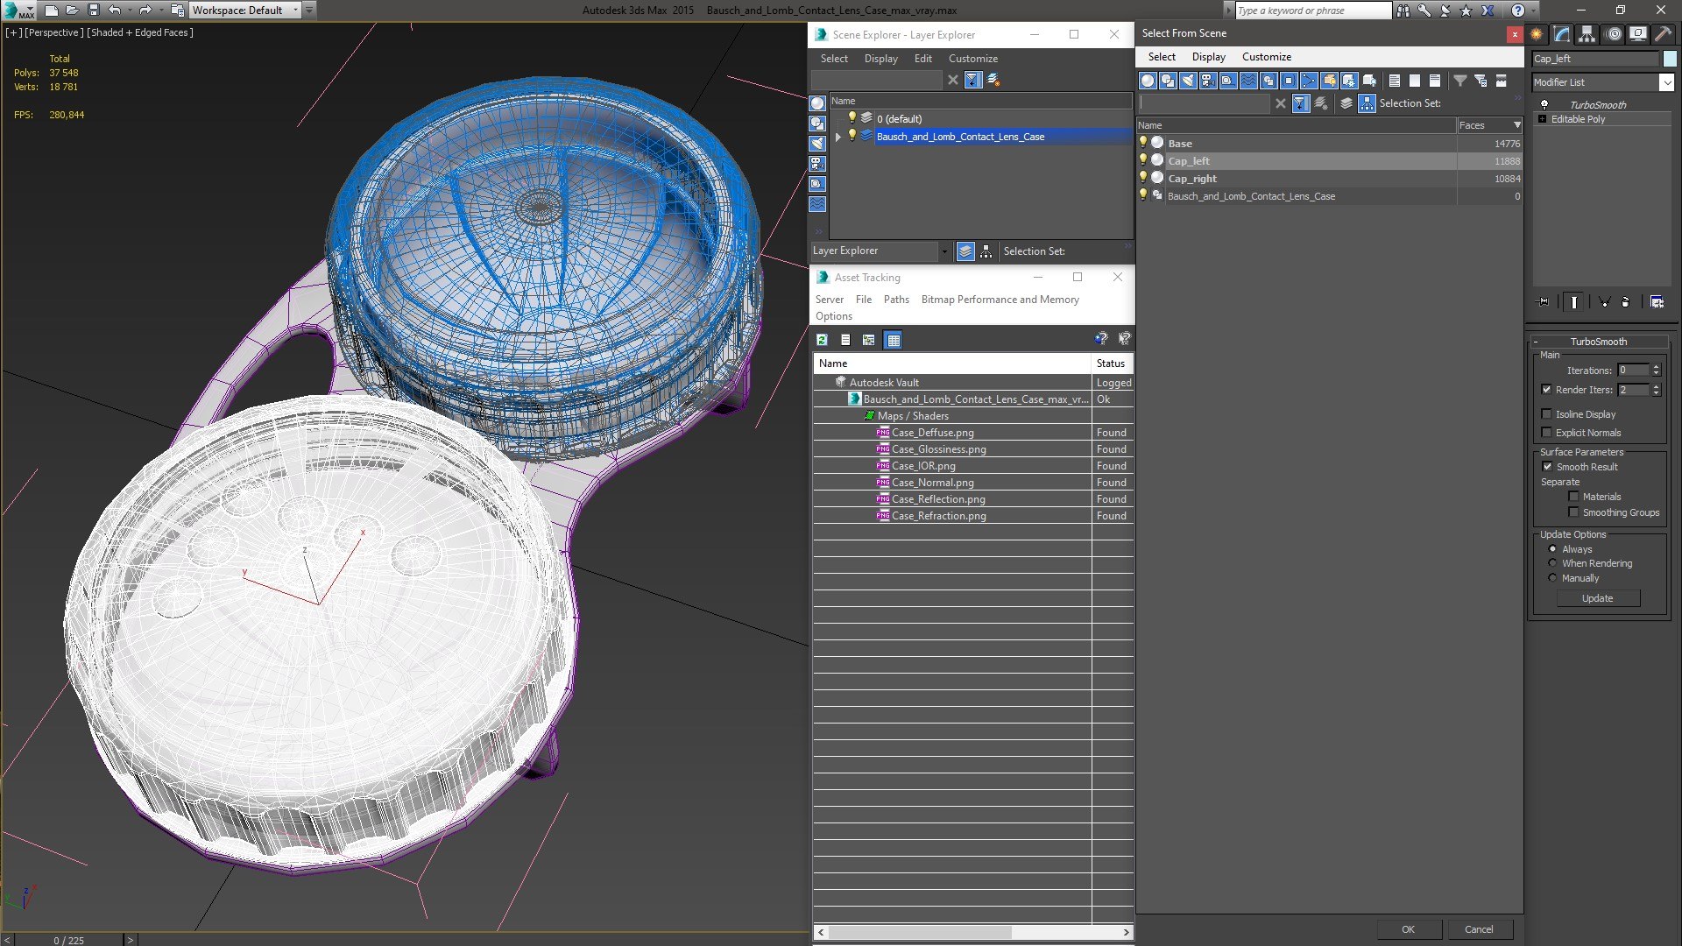Select the When Rendering radio button

coord(1552,563)
